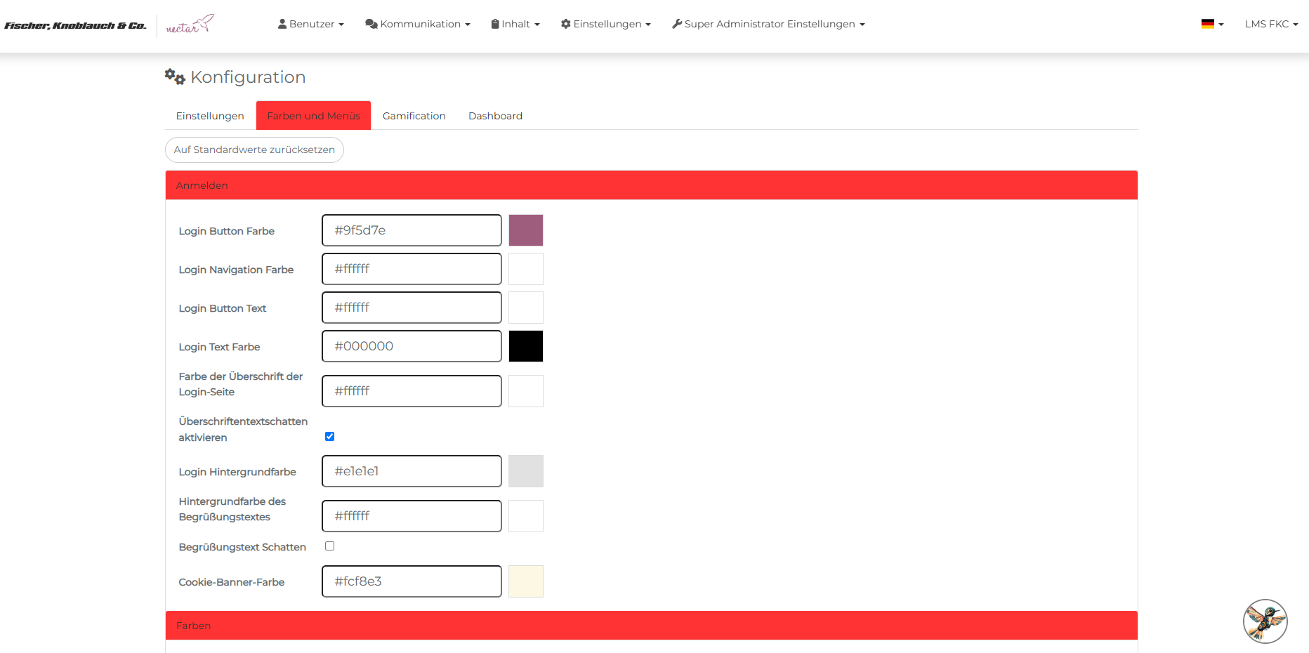Disable the Überschriftentextschatten aktivieren checkbox
The image size is (1309, 653).
(x=329, y=437)
